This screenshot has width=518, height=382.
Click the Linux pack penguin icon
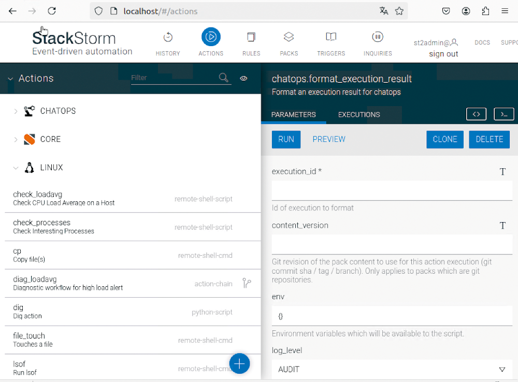point(29,168)
